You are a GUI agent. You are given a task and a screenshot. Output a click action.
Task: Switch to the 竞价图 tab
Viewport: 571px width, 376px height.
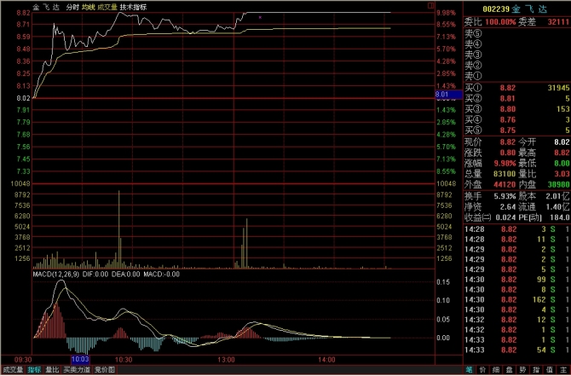pos(104,370)
